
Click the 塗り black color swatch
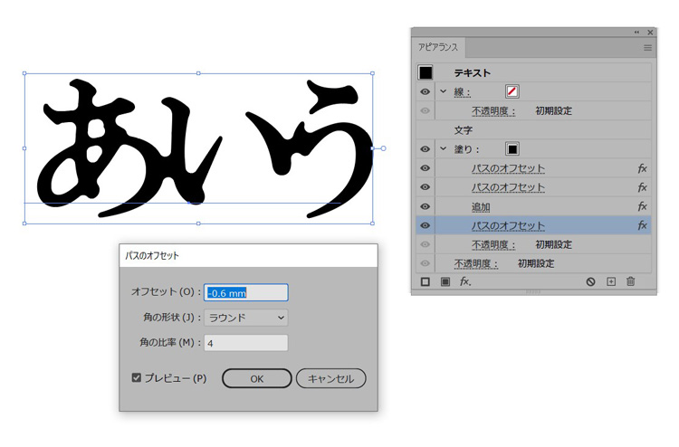click(512, 149)
